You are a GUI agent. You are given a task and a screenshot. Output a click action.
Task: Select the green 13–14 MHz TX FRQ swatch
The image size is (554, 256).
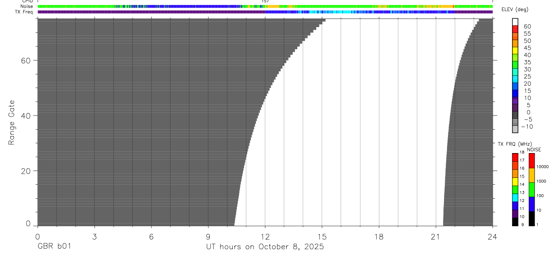tap(515, 190)
